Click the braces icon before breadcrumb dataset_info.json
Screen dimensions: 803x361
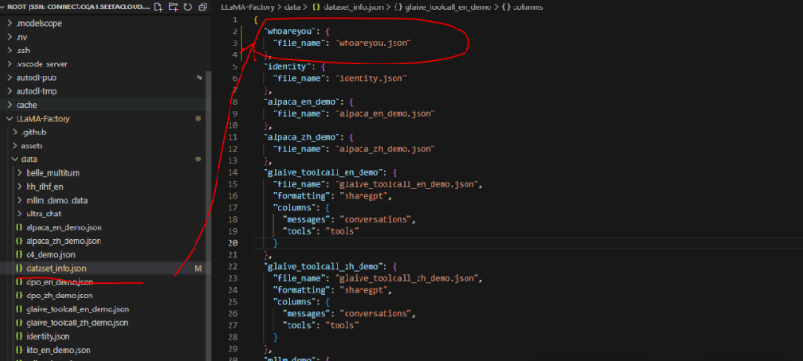pos(316,7)
